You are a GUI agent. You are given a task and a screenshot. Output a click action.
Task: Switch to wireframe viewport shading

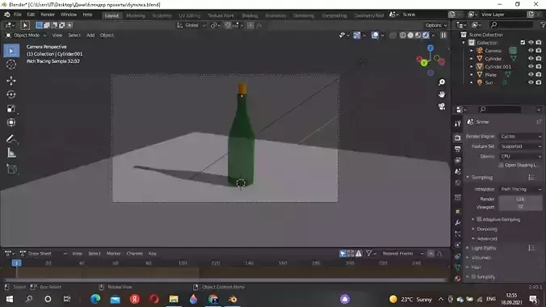click(402, 36)
